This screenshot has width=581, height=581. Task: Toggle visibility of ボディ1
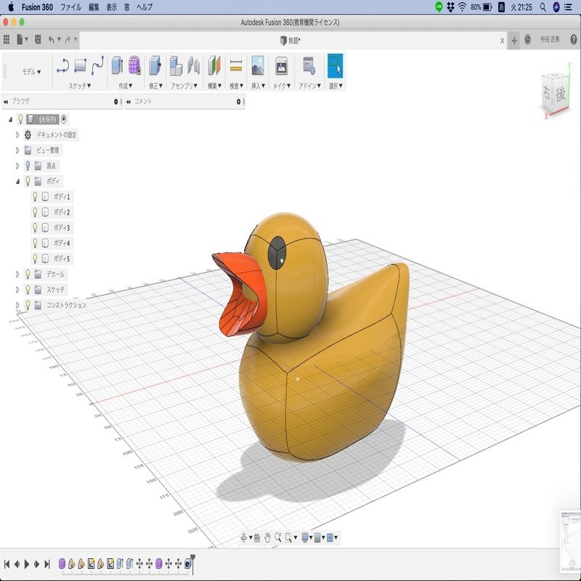pyautogui.click(x=35, y=198)
